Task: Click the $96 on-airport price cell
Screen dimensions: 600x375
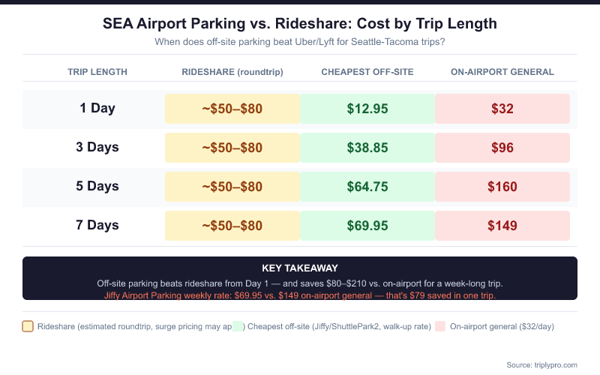Action: pos(502,148)
